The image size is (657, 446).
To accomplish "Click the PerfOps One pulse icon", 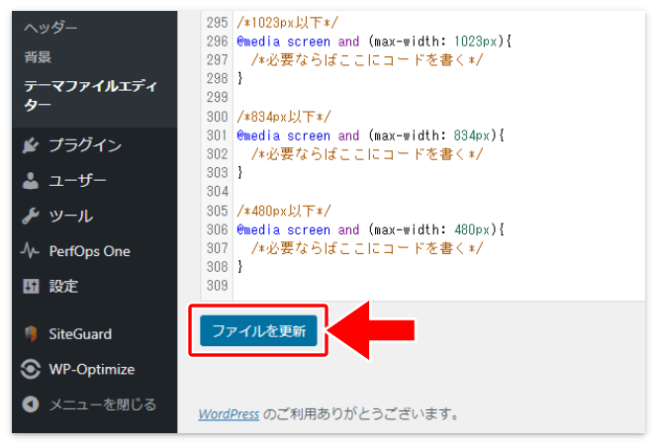I will tap(30, 251).
